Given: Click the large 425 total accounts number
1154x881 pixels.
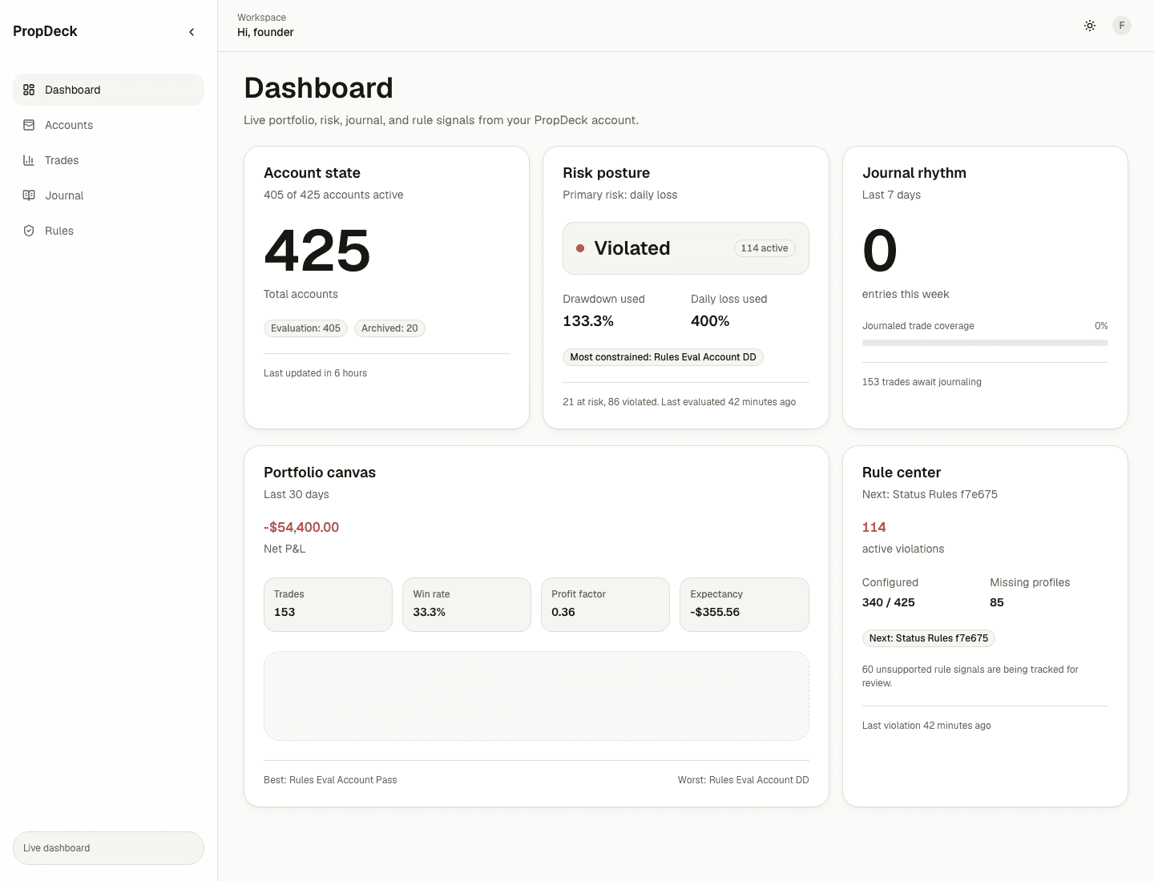Looking at the screenshot, I should tap(317, 251).
